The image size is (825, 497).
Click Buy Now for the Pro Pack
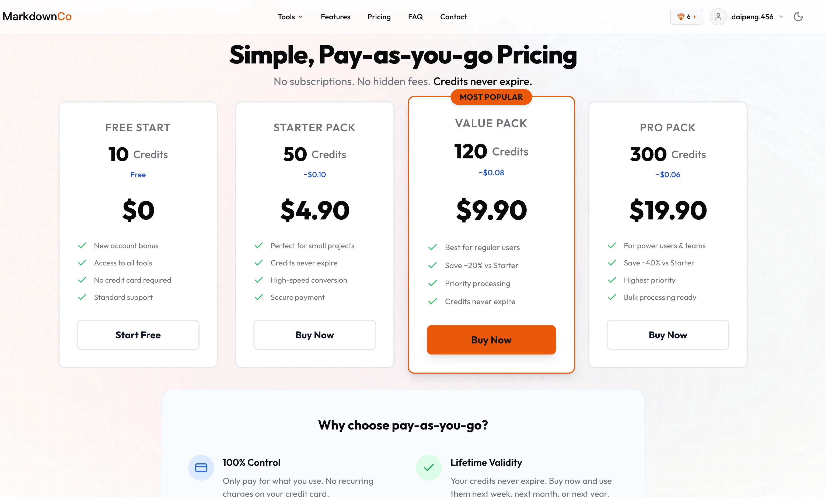(x=668, y=335)
